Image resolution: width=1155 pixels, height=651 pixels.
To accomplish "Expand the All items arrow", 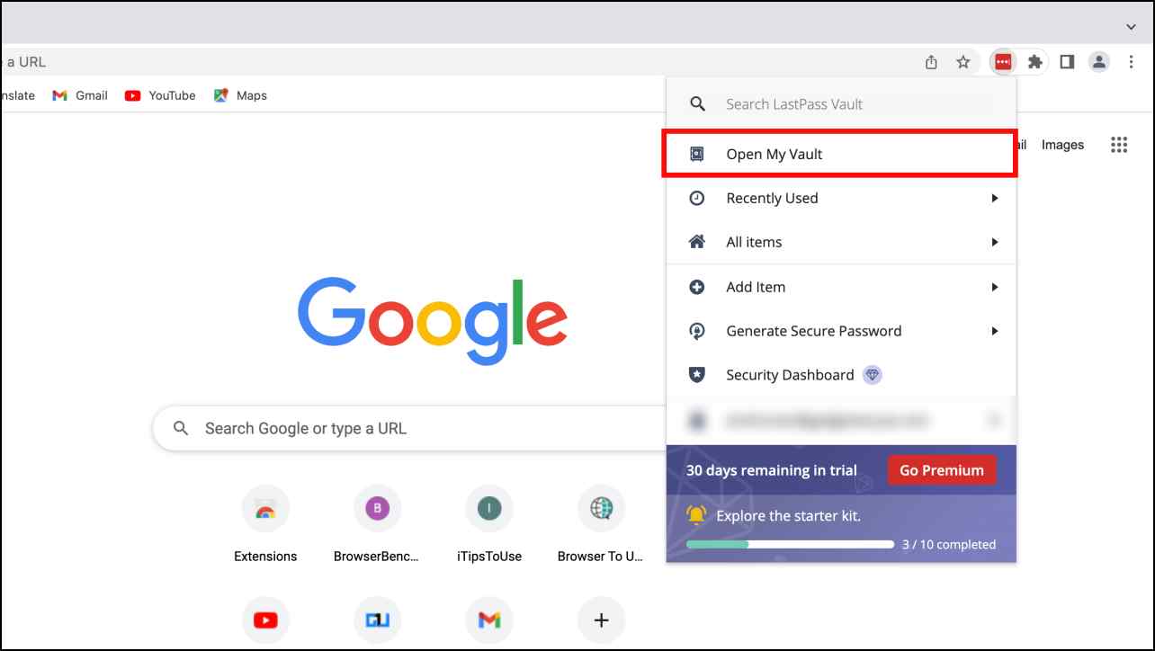I will pos(995,242).
